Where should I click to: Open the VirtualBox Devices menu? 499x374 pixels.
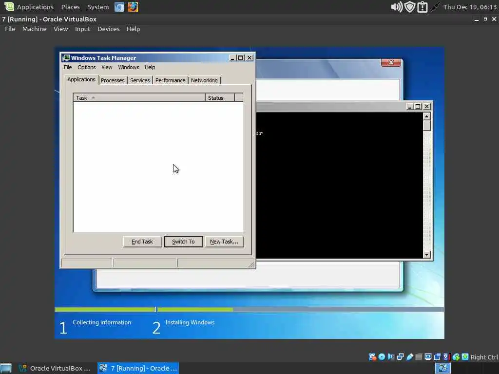[x=109, y=29]
